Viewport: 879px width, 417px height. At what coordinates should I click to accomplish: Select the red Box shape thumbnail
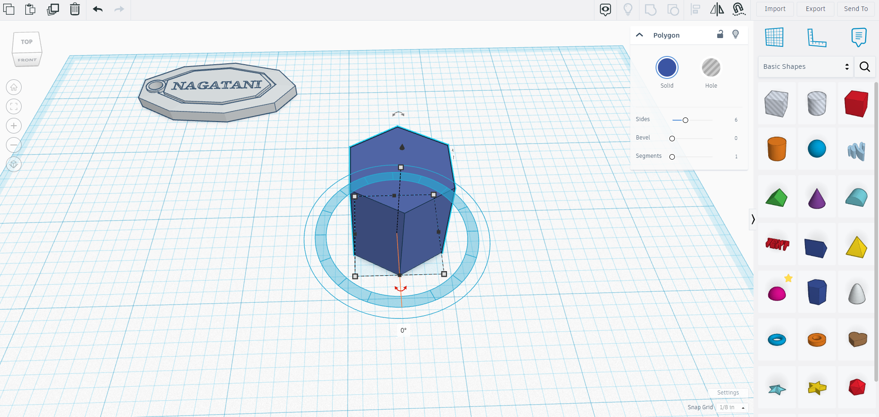click(x=857, y=104)
